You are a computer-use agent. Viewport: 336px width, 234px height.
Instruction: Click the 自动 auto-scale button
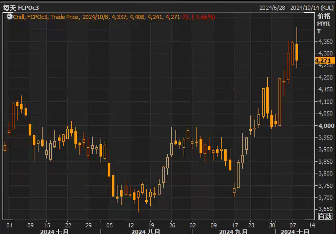click(325, 216)
